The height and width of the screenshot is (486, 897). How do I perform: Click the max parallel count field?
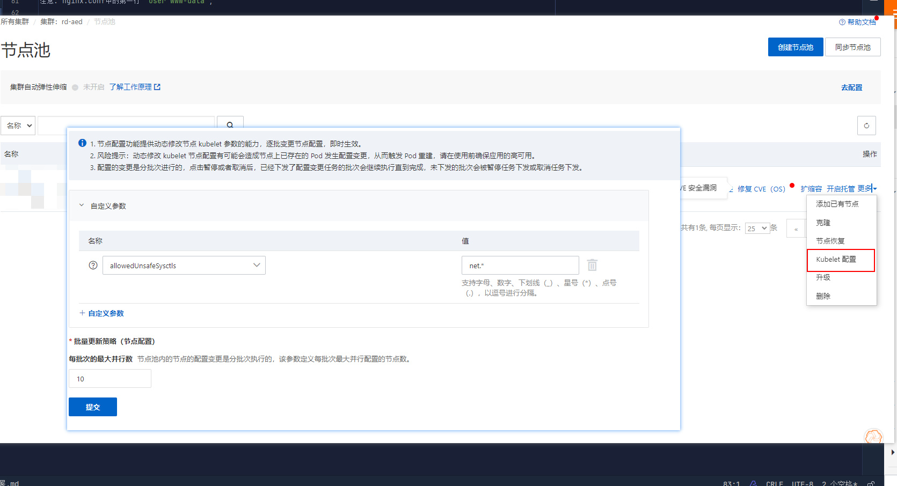[x=110, y=379]
